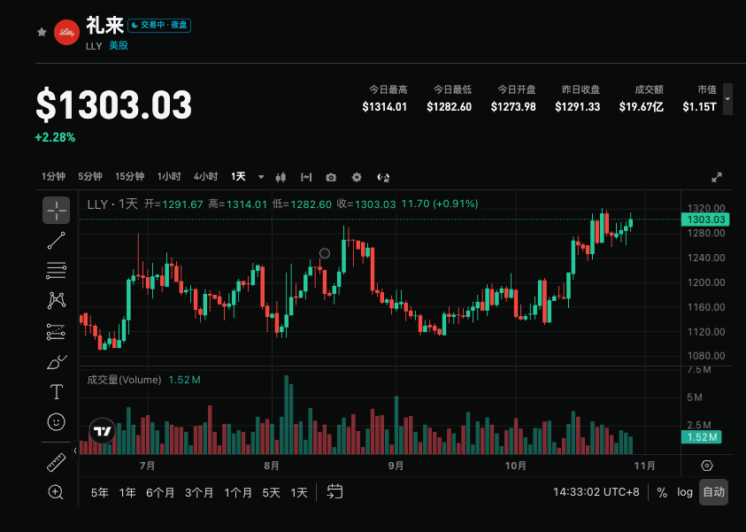Viewport: 746px width, 532px height.
Task: Enter fullscreen chart mode
Action: 717,178
